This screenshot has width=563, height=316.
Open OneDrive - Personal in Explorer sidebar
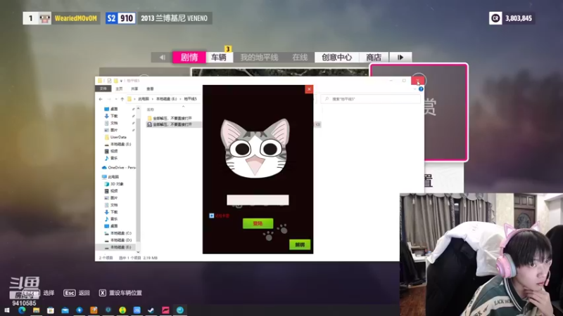pos(119,167)
